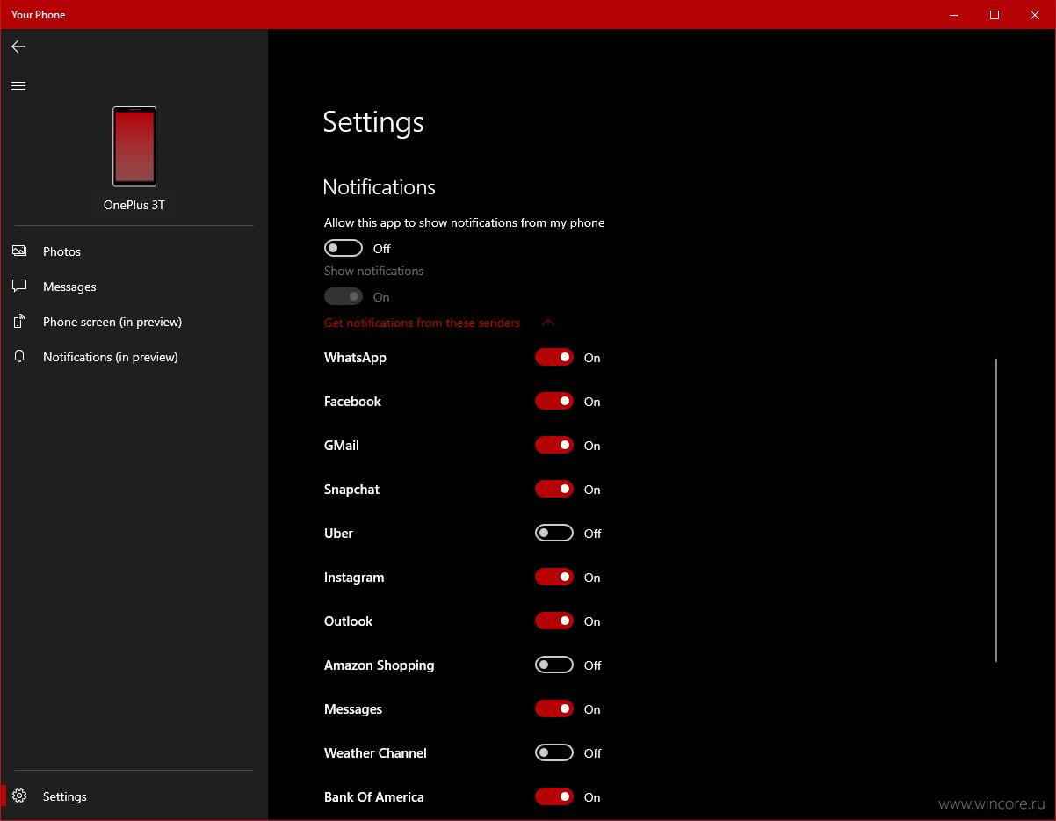Maximize the Your Phone window
The height and width of the screenshot is (821, 1056).
point(995,15)
